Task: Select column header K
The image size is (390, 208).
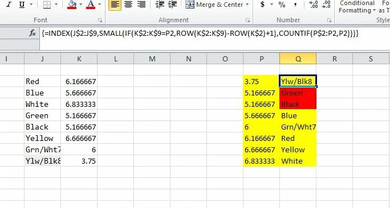Action: (79, 59)
